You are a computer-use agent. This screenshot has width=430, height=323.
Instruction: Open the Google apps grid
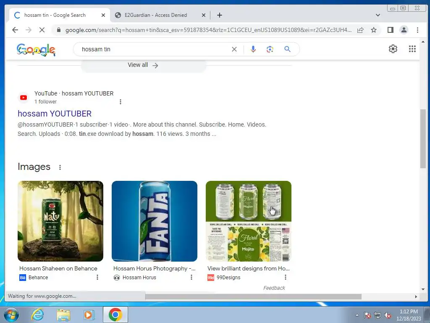412,49
